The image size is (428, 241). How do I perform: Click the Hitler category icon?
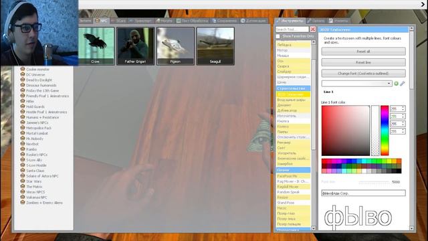(23, 101)
